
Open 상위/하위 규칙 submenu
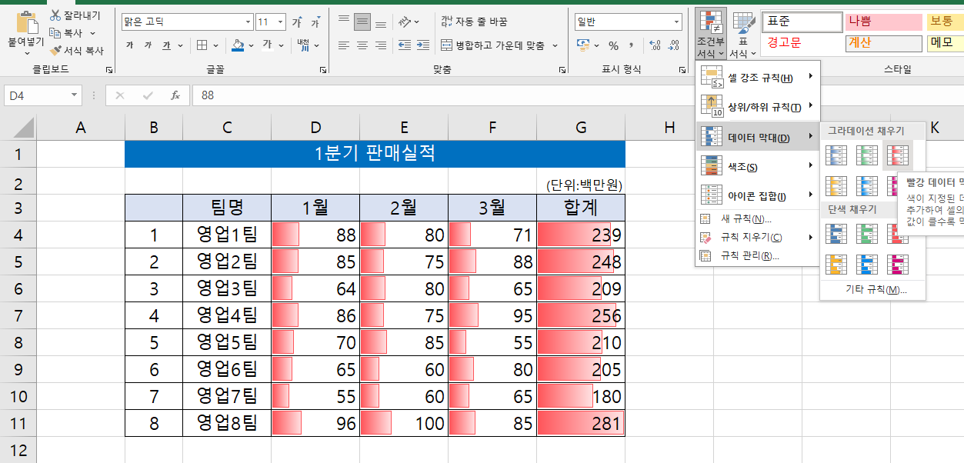(x=758, y=107)
